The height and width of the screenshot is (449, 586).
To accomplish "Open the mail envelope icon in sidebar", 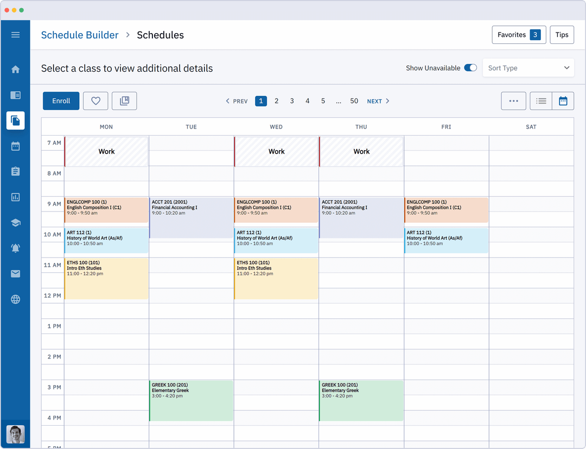I will [x=15, y=274].
